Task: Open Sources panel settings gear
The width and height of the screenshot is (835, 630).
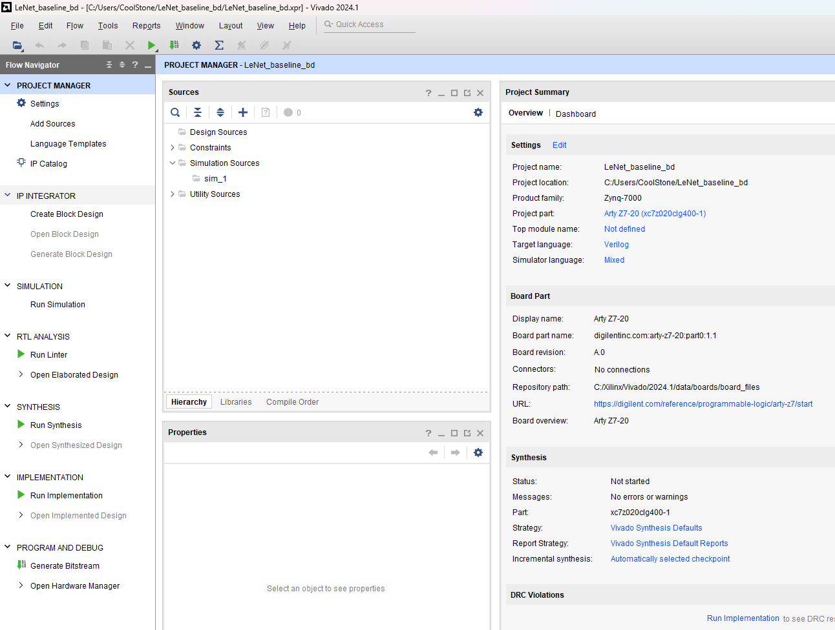Action: click(478, 112)
